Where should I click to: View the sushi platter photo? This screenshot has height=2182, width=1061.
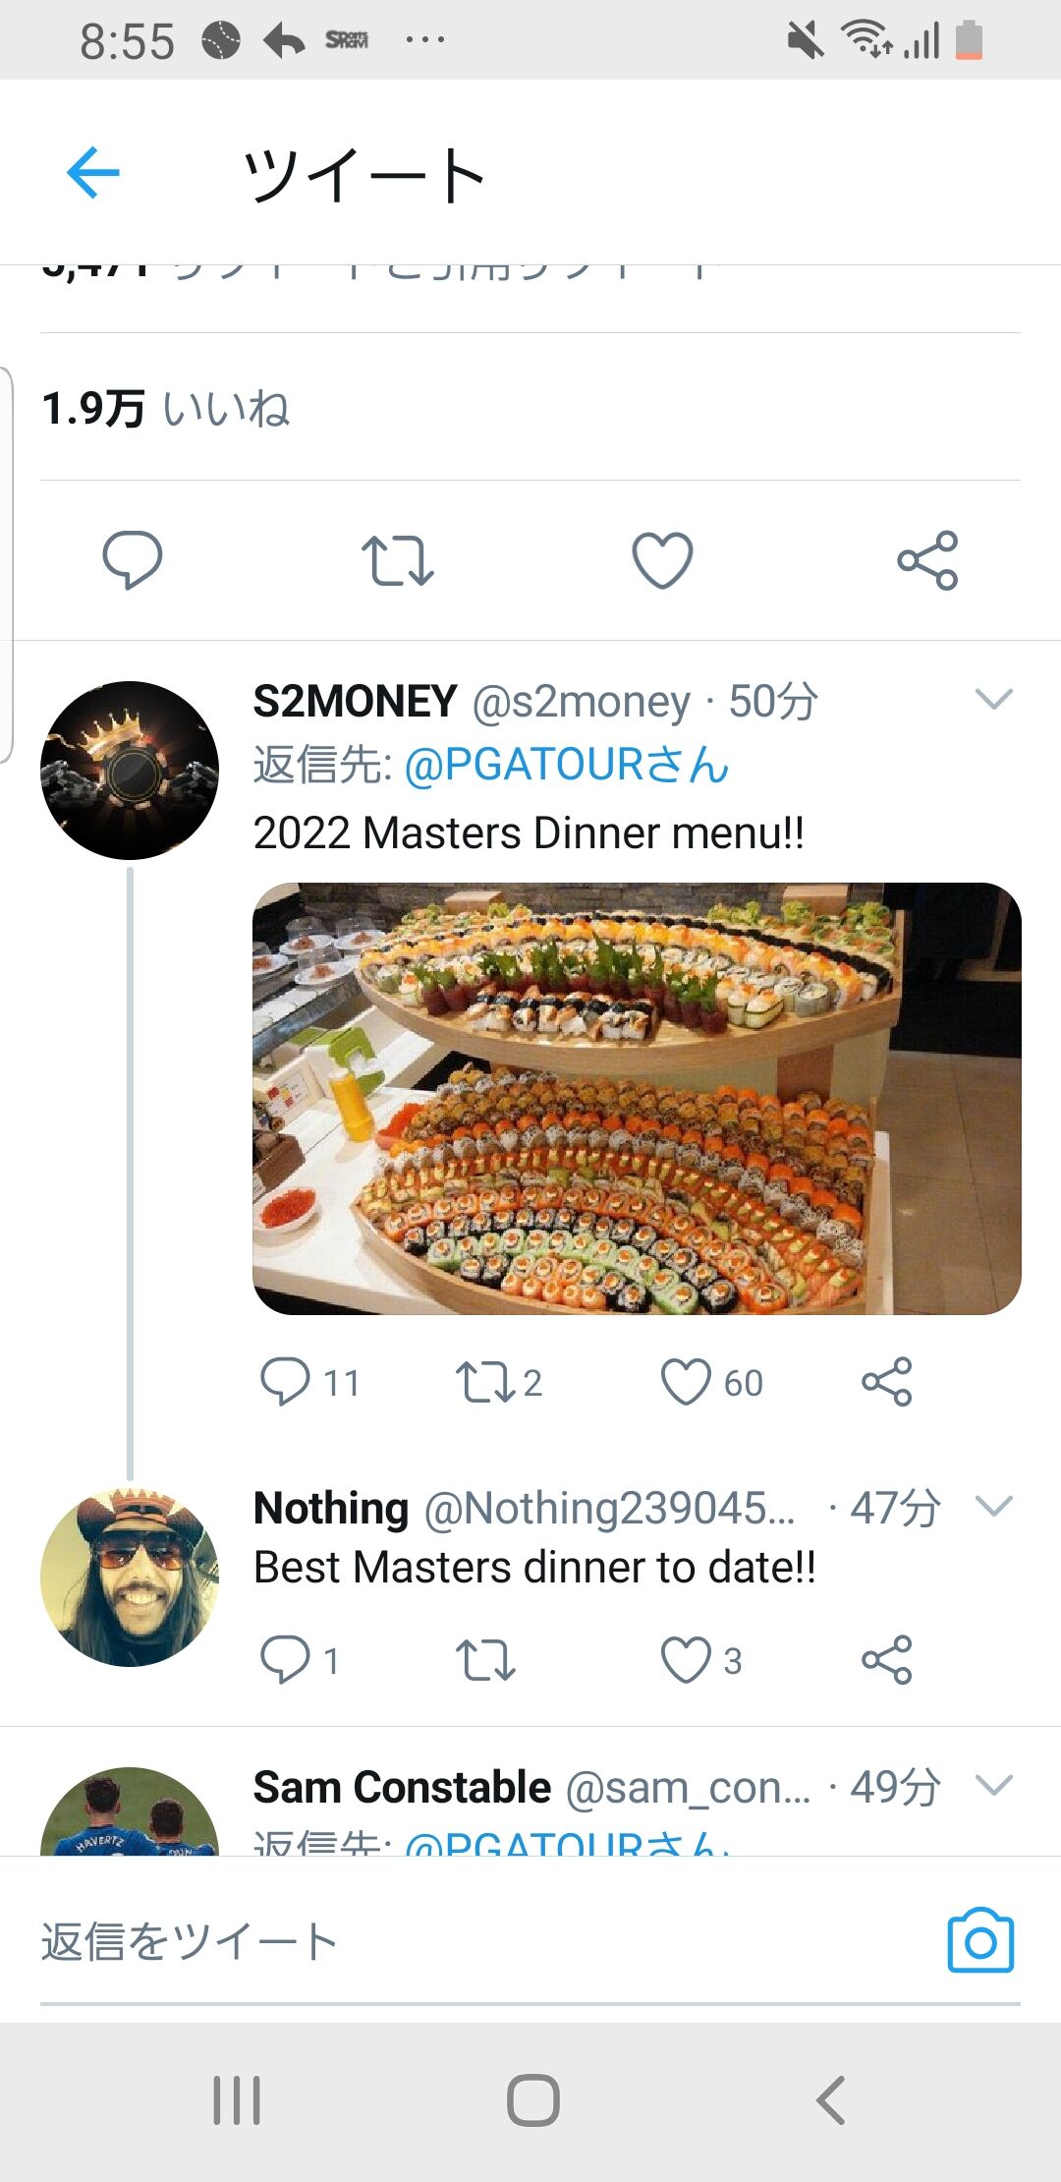637,1098
